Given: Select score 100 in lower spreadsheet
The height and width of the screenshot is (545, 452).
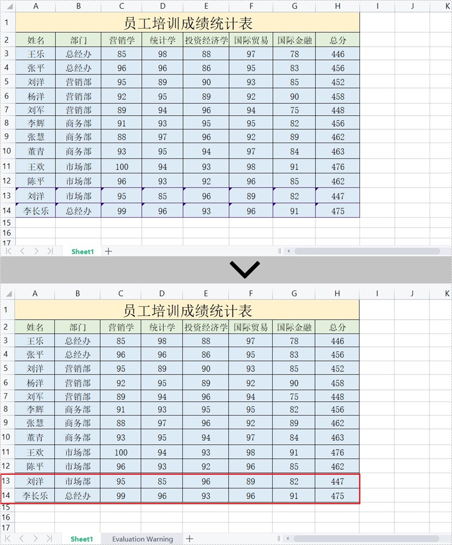Looking at the screenshot, I should click(121, 452).
